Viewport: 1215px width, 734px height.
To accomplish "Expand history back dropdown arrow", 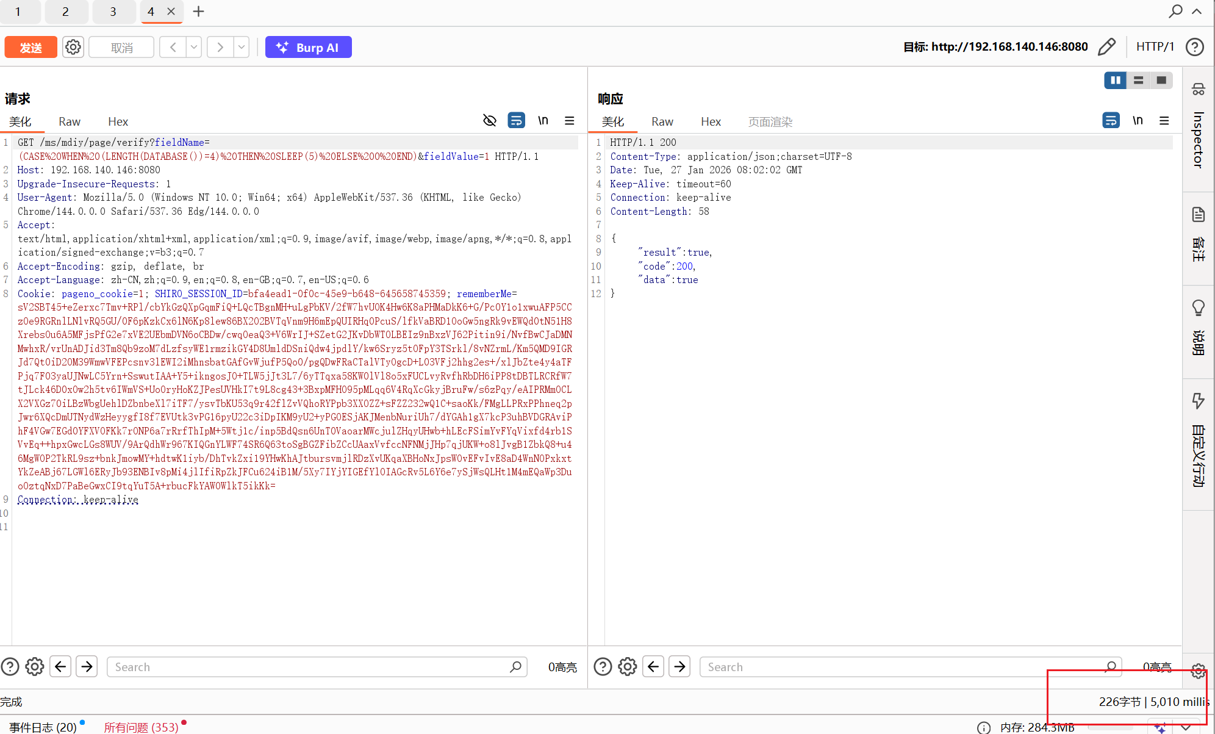I will point(194,47).
